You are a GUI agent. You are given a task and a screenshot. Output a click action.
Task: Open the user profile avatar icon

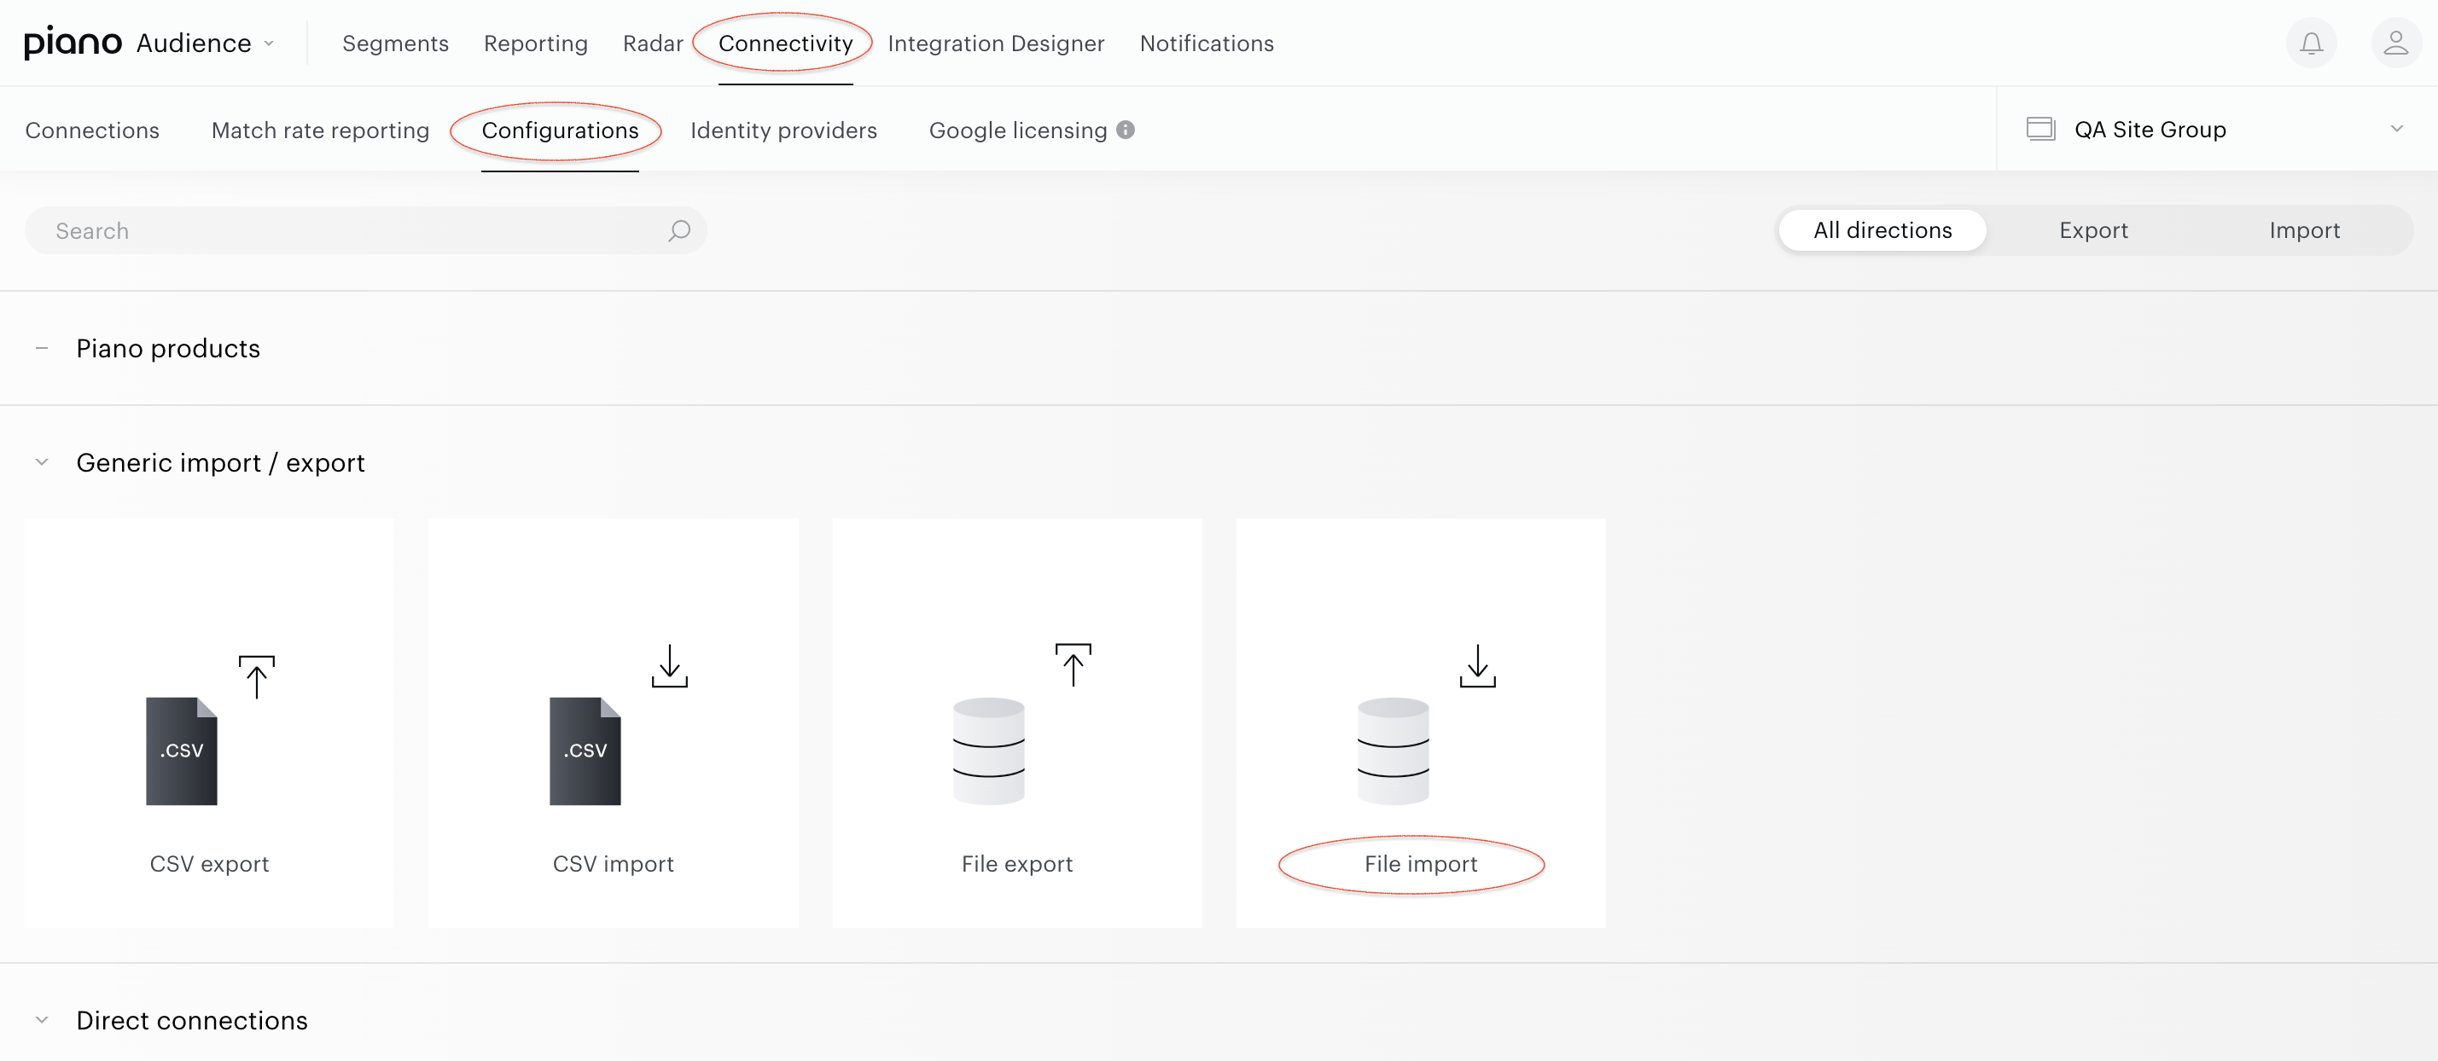tap(2395, 43)
